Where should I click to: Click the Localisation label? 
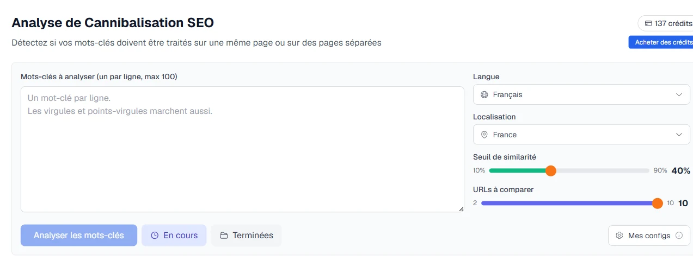click(494, 117)
